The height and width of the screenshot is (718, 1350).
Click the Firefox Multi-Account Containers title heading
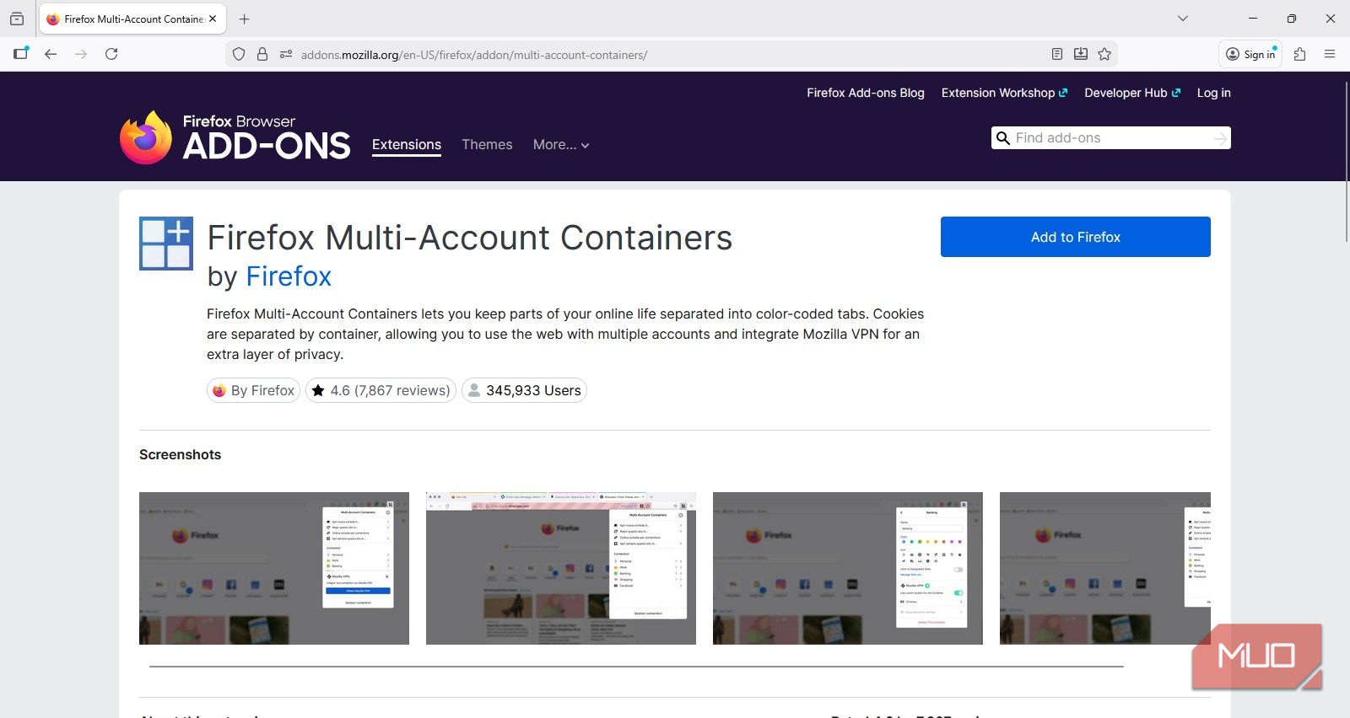point(470,238)
